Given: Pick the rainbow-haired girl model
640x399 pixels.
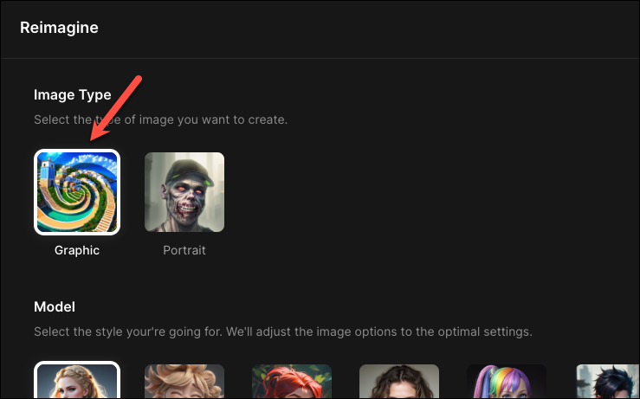Looking at the screenshot, I should (507, 382).
